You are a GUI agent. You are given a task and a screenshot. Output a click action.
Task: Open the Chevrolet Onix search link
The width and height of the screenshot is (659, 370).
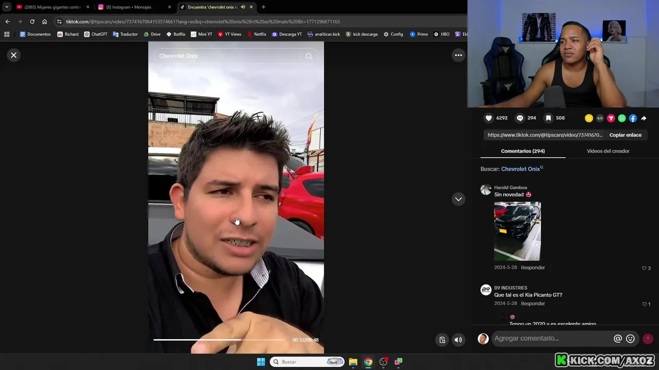521,169
